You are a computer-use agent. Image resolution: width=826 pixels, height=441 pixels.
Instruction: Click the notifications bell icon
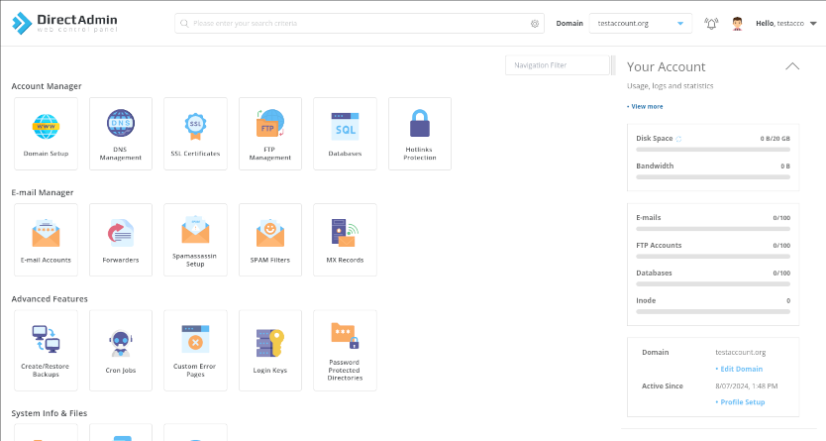click(711, 24)
